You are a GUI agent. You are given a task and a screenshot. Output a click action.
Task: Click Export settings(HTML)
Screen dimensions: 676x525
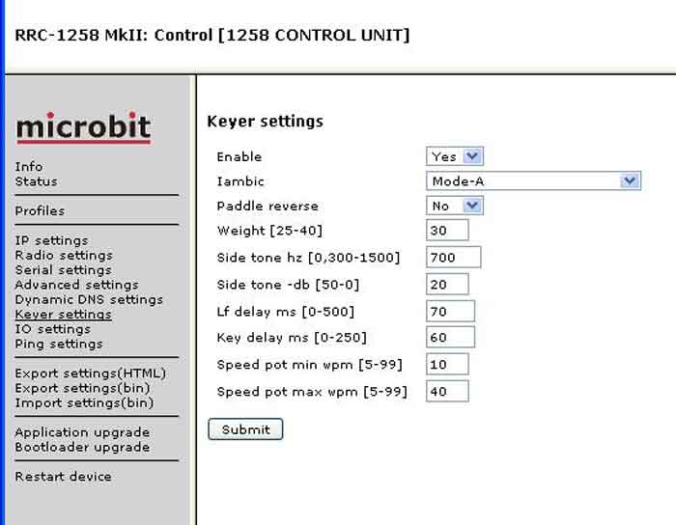(x=91, y=373)
